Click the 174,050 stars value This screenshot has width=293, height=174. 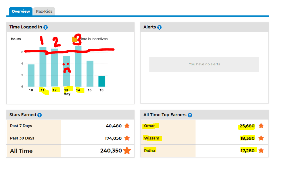point(113,138)
